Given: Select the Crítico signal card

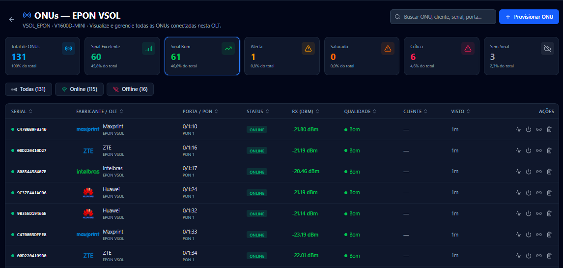Looking at the screenshot, I should click(x=442, y=56).
